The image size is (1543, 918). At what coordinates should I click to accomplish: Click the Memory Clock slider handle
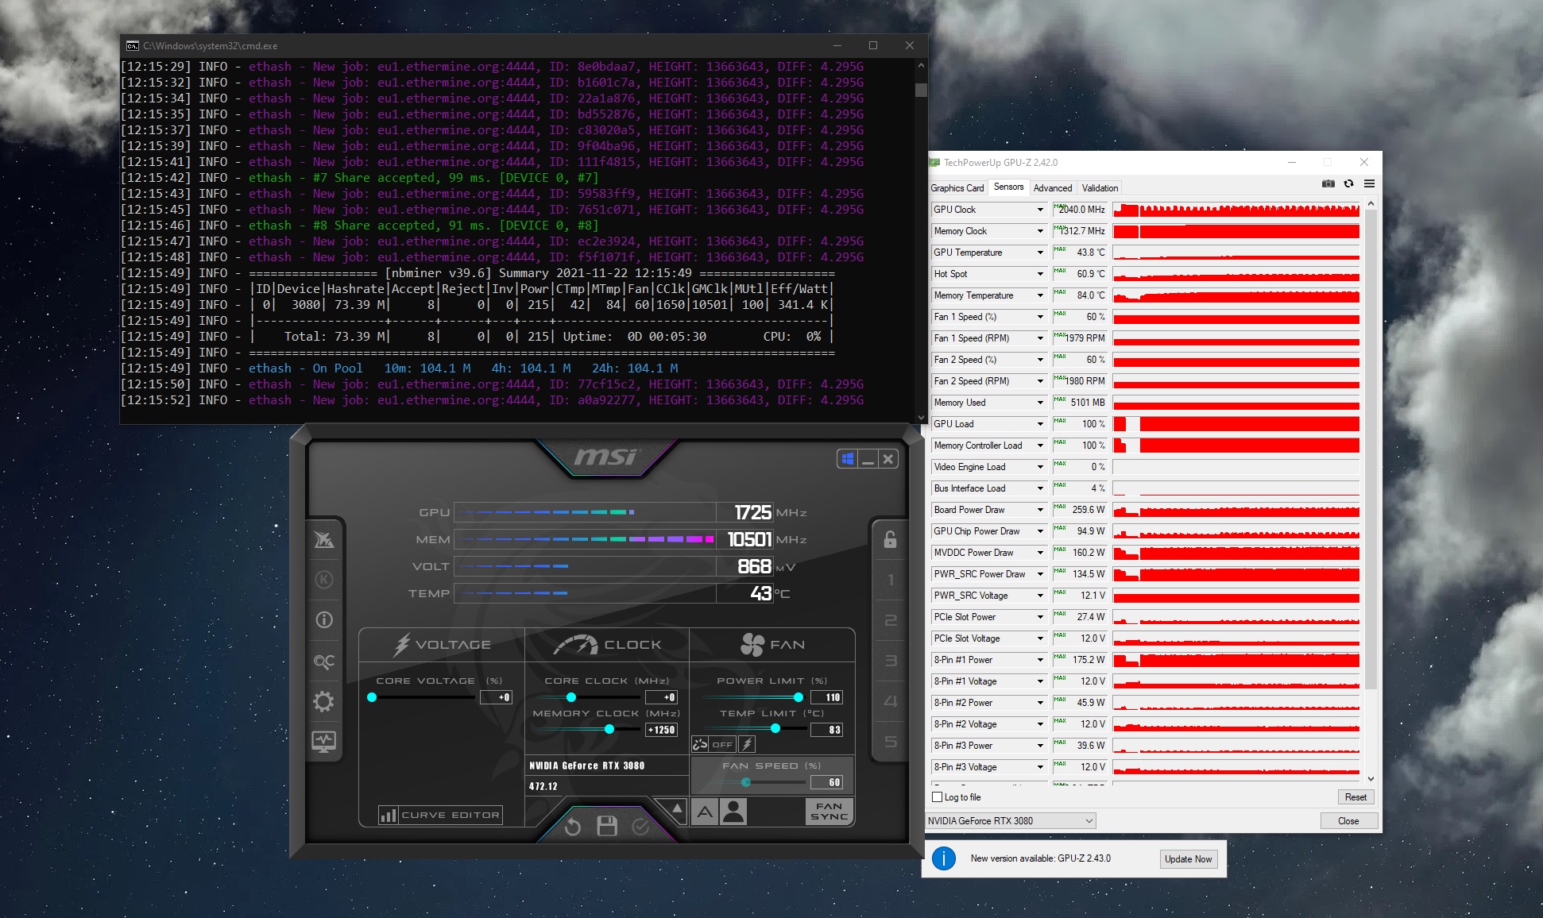click(x=609, y=729)
